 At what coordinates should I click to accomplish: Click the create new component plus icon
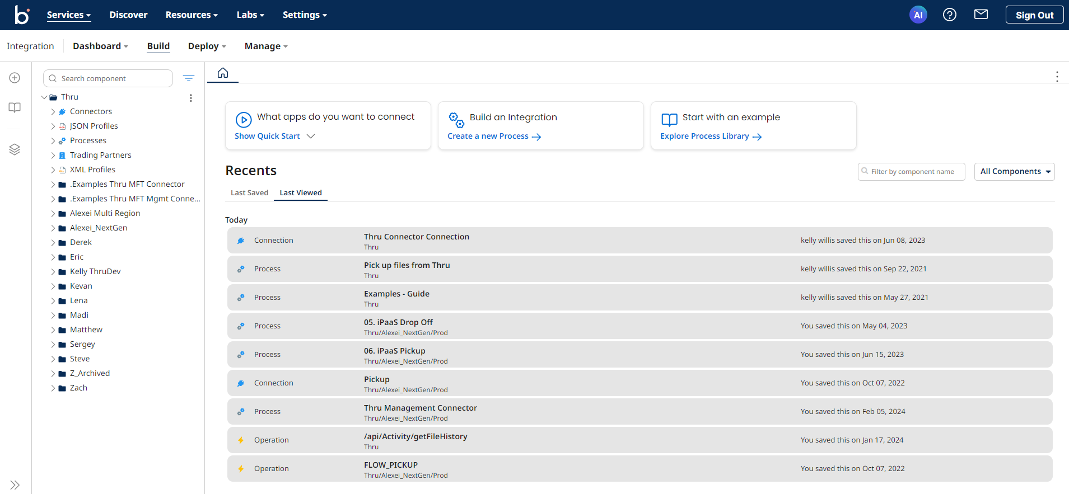click(x=15, y=78)
